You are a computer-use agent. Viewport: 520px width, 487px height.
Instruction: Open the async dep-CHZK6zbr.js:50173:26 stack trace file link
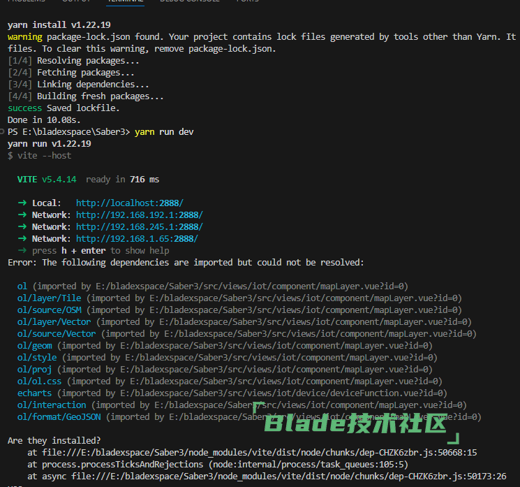(x=289, y=477)
